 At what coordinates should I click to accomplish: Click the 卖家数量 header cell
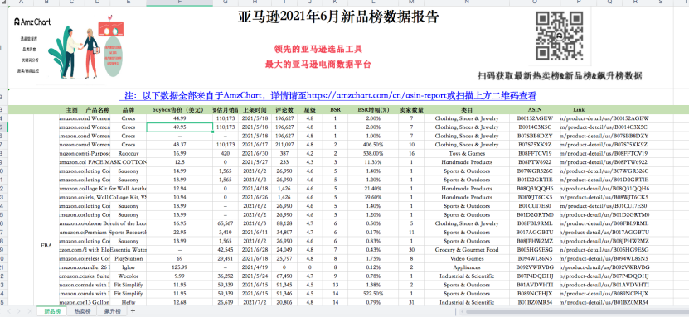coord(411,109)
